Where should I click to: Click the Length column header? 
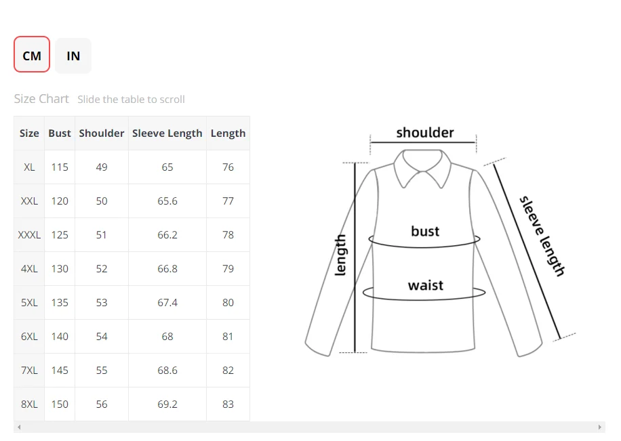click(x=228, y=133)
